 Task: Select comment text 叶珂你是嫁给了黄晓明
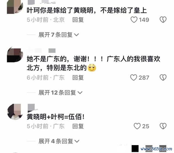[60, 10]
